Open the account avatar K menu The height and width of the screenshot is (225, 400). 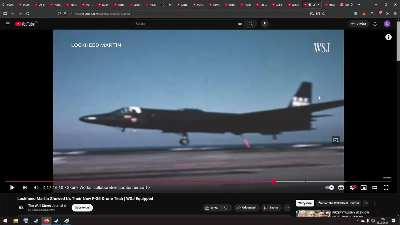(x=387, y=24)
